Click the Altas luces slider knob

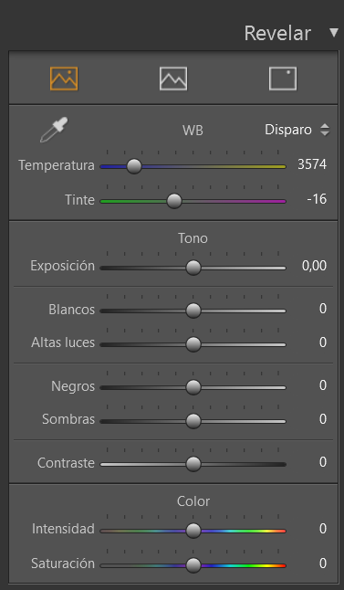[x=193, y=344]
